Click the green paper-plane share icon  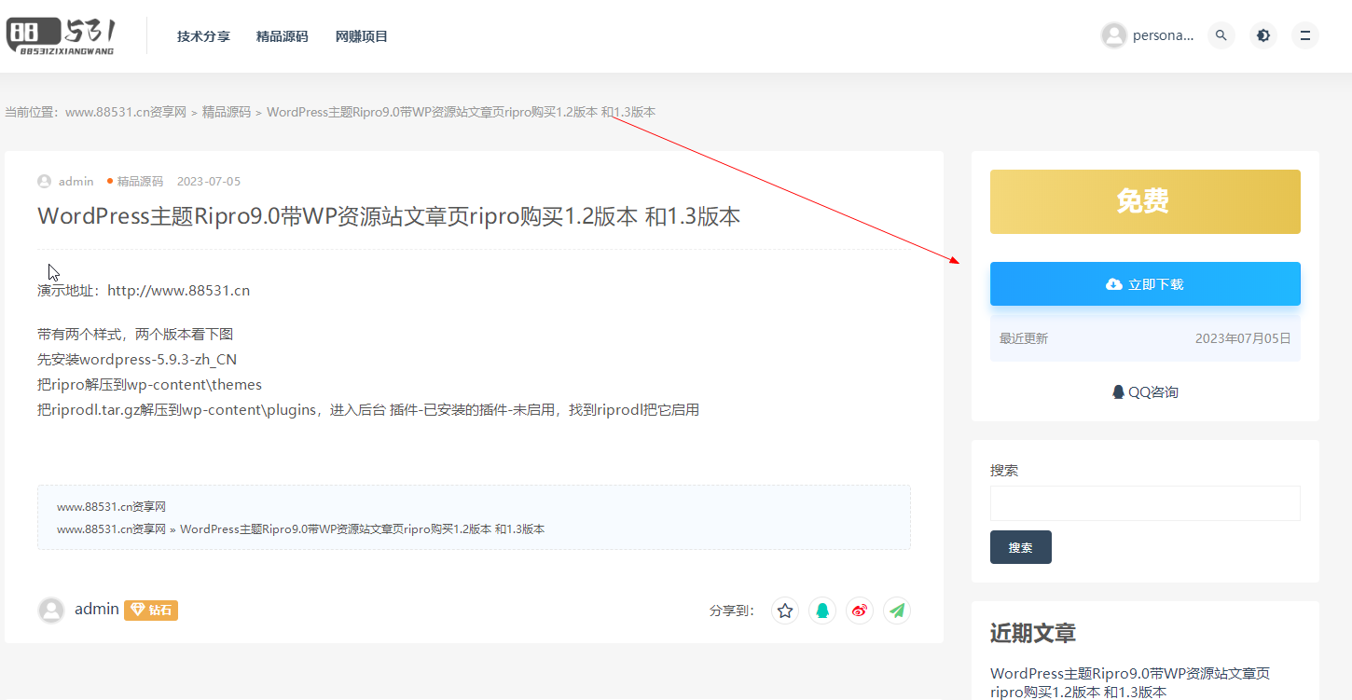click(897, 611)
